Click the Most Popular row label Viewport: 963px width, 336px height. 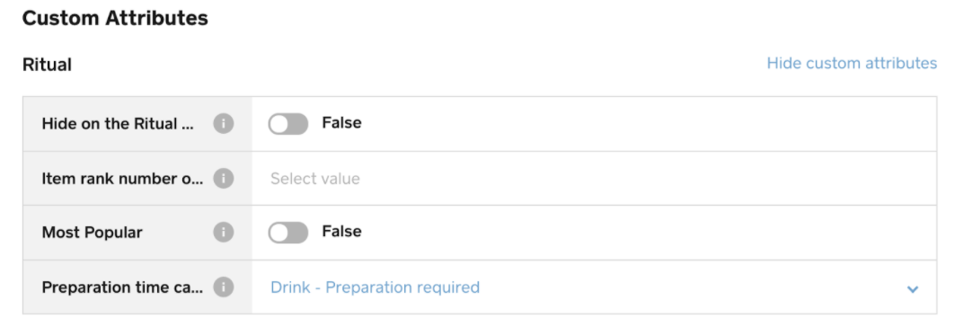click(x=93, y=233)
